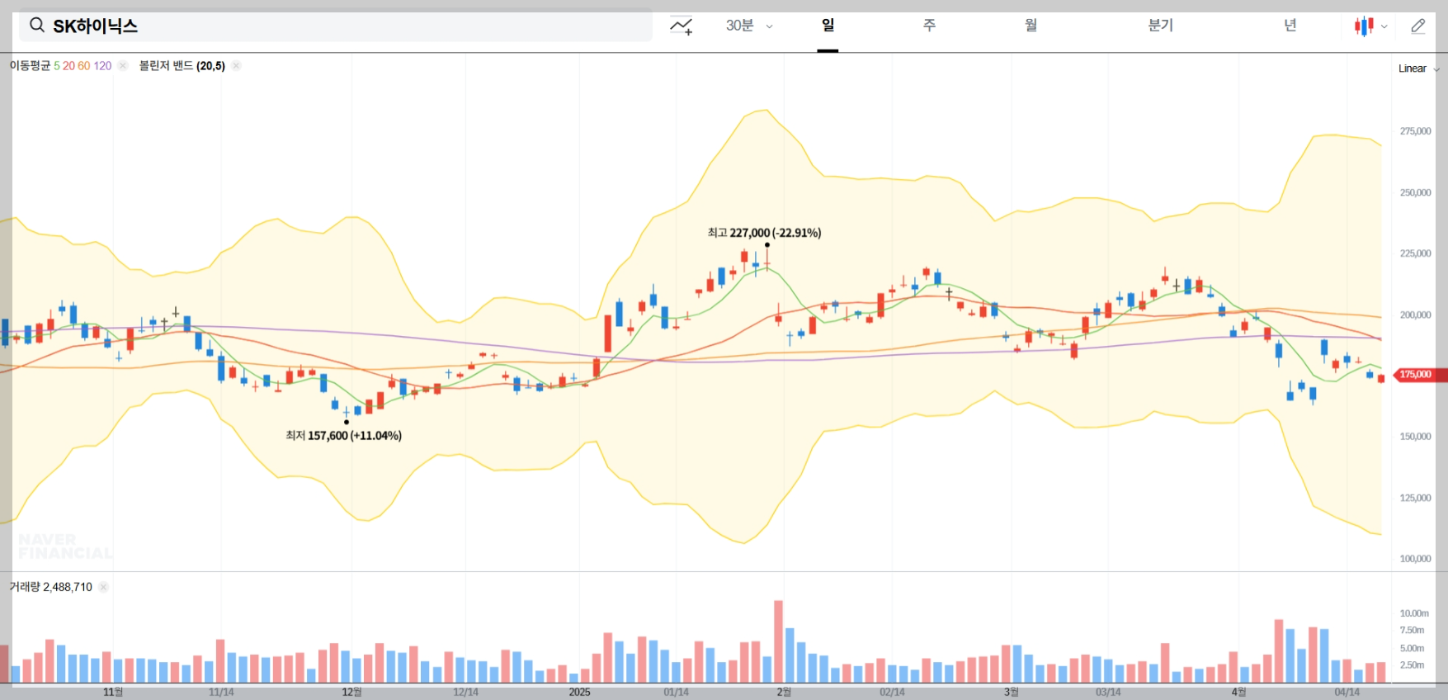Remove the 거래량 volume indicator
The height and width of the screenshot is (700, 1448).
(103, 587)
